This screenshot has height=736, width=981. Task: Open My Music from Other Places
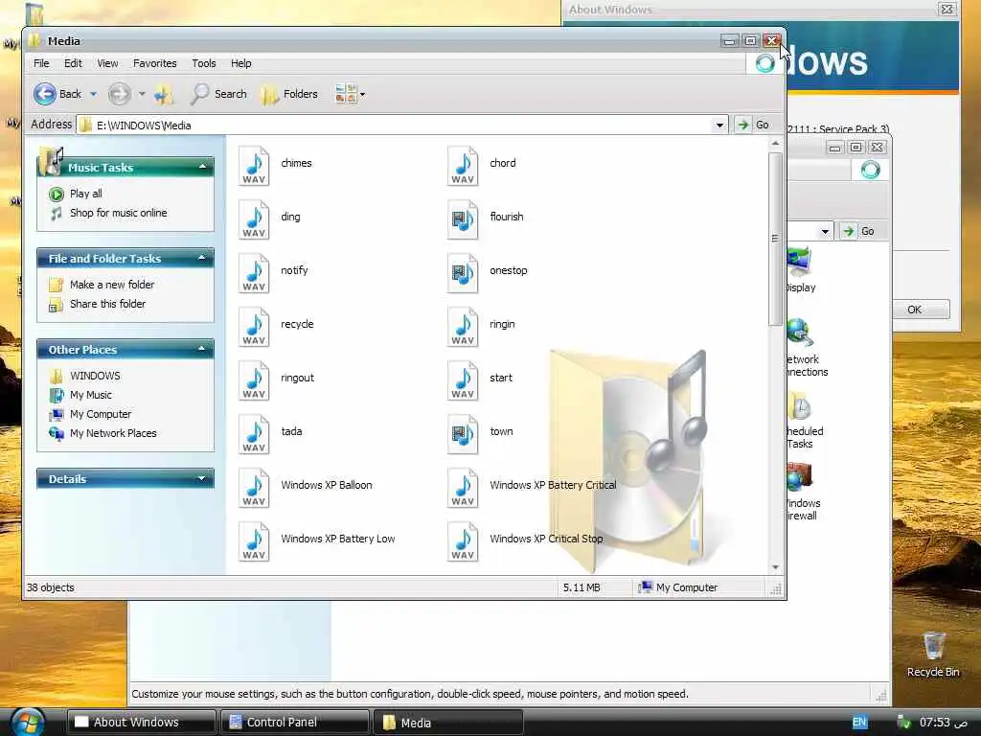tap(91, 395)
